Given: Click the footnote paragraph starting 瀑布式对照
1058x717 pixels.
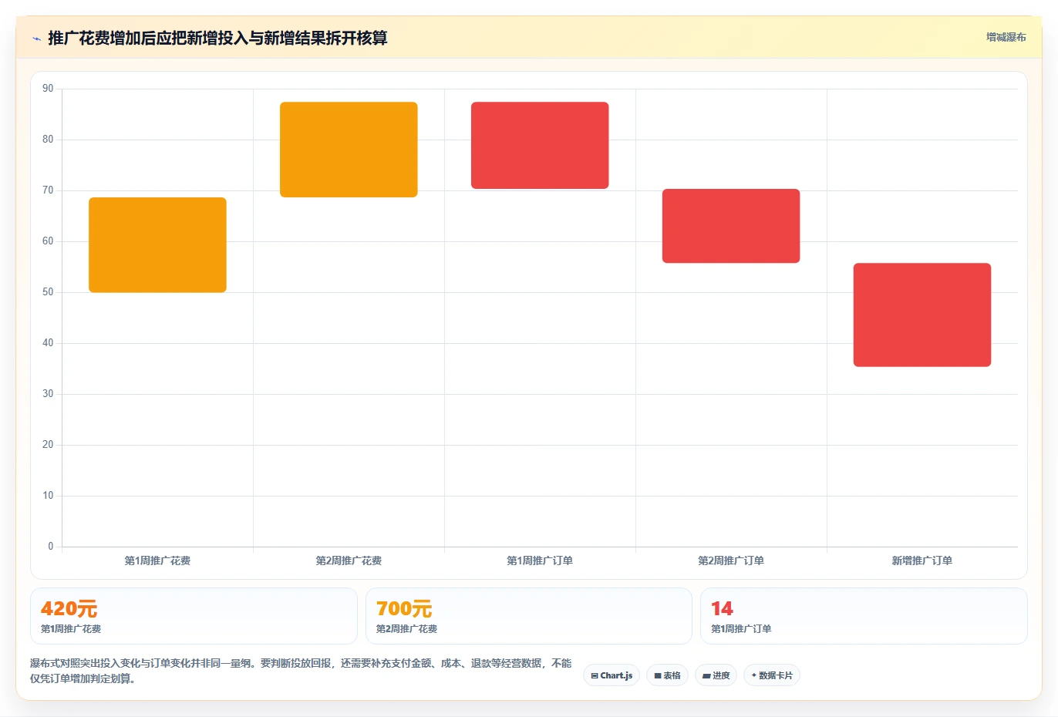Looking at the screenshot, I should pos(301,671).
